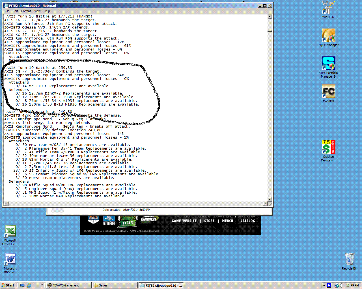Click the 'Horse Team Replacements' line
This screenshot has width=362, height=289.
pyautogui.click(x=65, y=178)
